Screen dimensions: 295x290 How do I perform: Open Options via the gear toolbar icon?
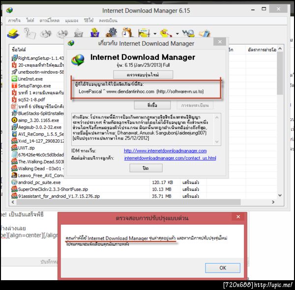pos(111,33)
